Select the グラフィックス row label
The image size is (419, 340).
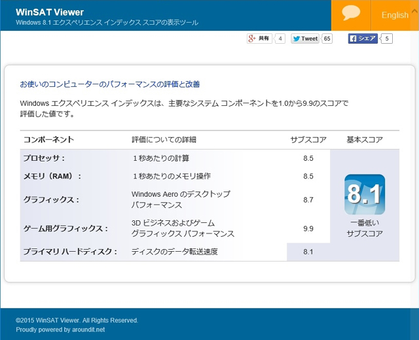(51, 199)
